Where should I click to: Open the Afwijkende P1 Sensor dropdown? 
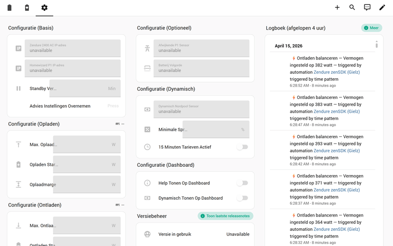pyautogui.click(x=201, y=48)
